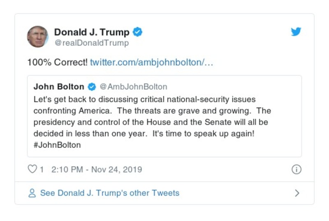Screen dimensions: 329x221
Task: Click the blue verified badge beside Donald J. Trump
Action: pyautogui.click(x=138, y=32)
